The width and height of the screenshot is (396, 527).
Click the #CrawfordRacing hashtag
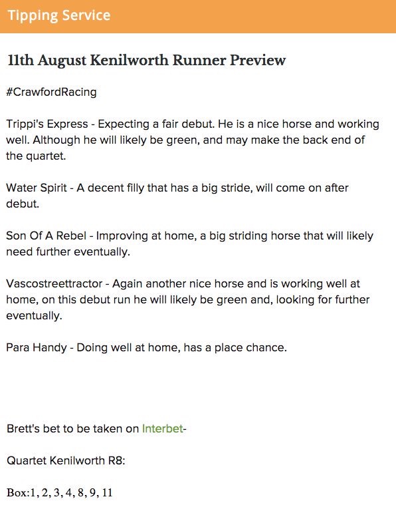pos(51,92)
